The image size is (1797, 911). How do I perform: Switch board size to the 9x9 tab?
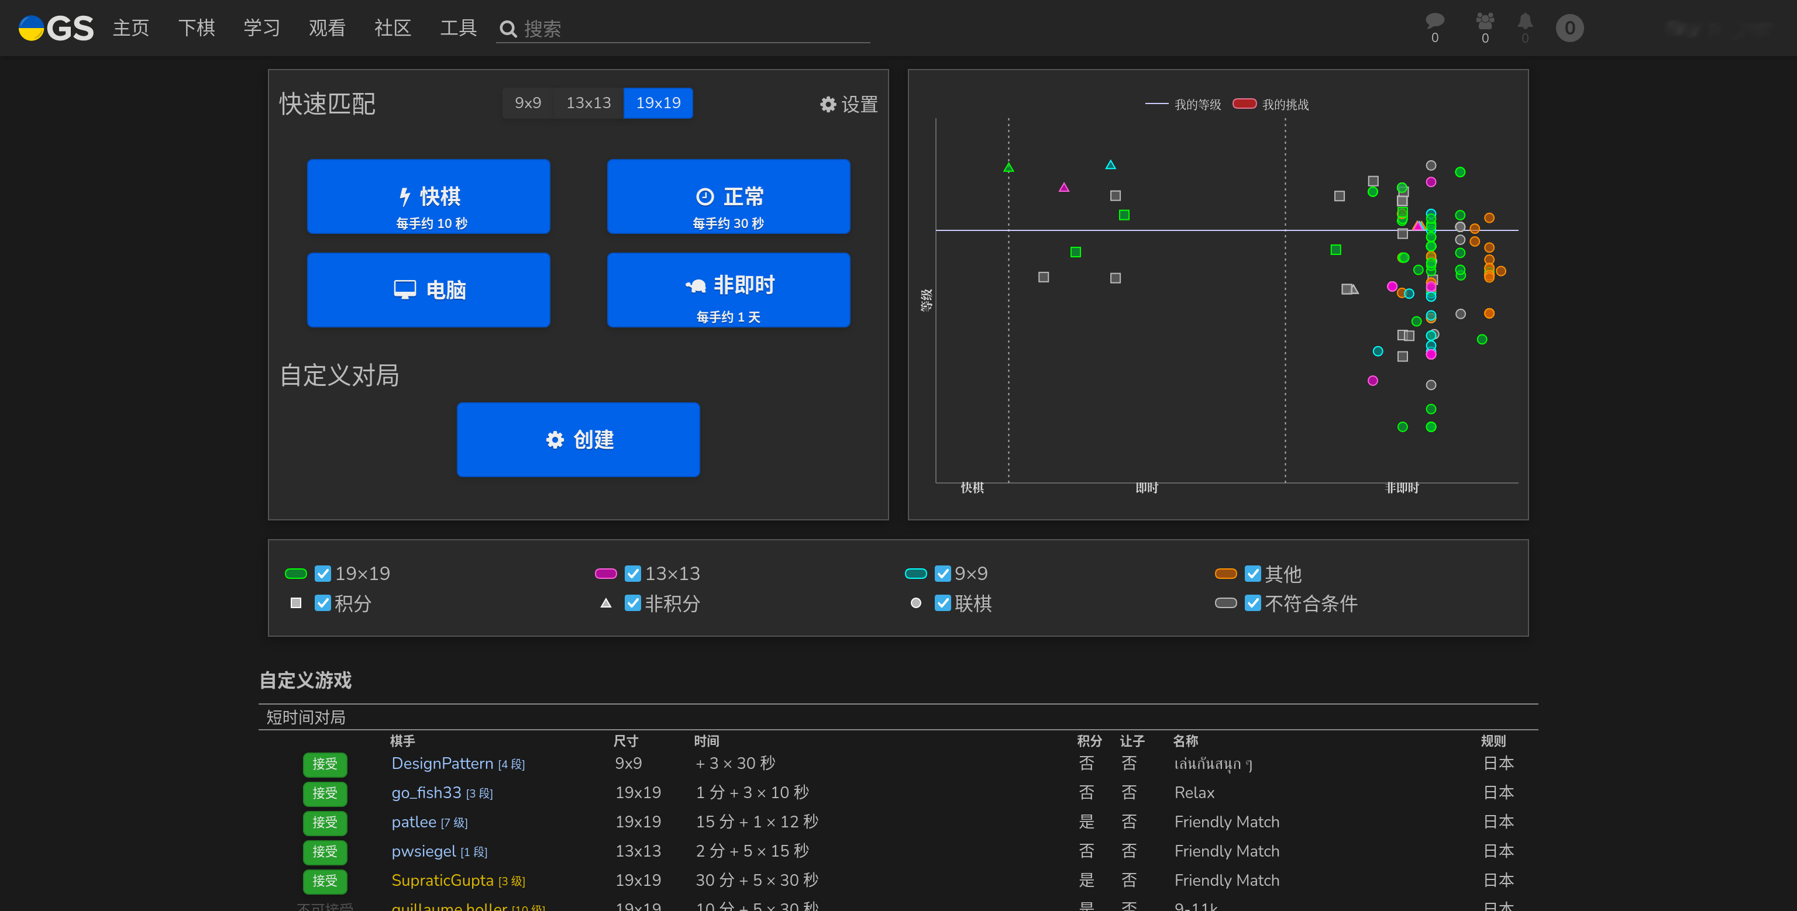[528, 102]
